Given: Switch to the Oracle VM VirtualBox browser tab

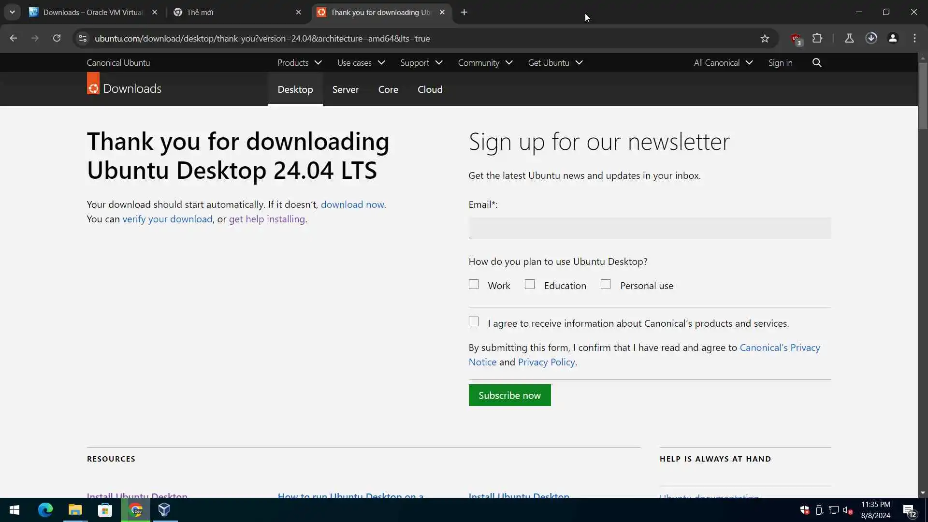Looking at the screenshot, I should point(92,13).
